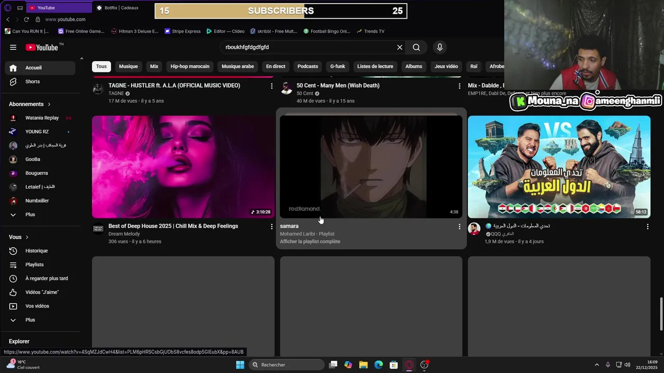Viewport: 664px width, 373px height.
Task: Click in the YouTube search input field
Action: click(x=309, y=47)
